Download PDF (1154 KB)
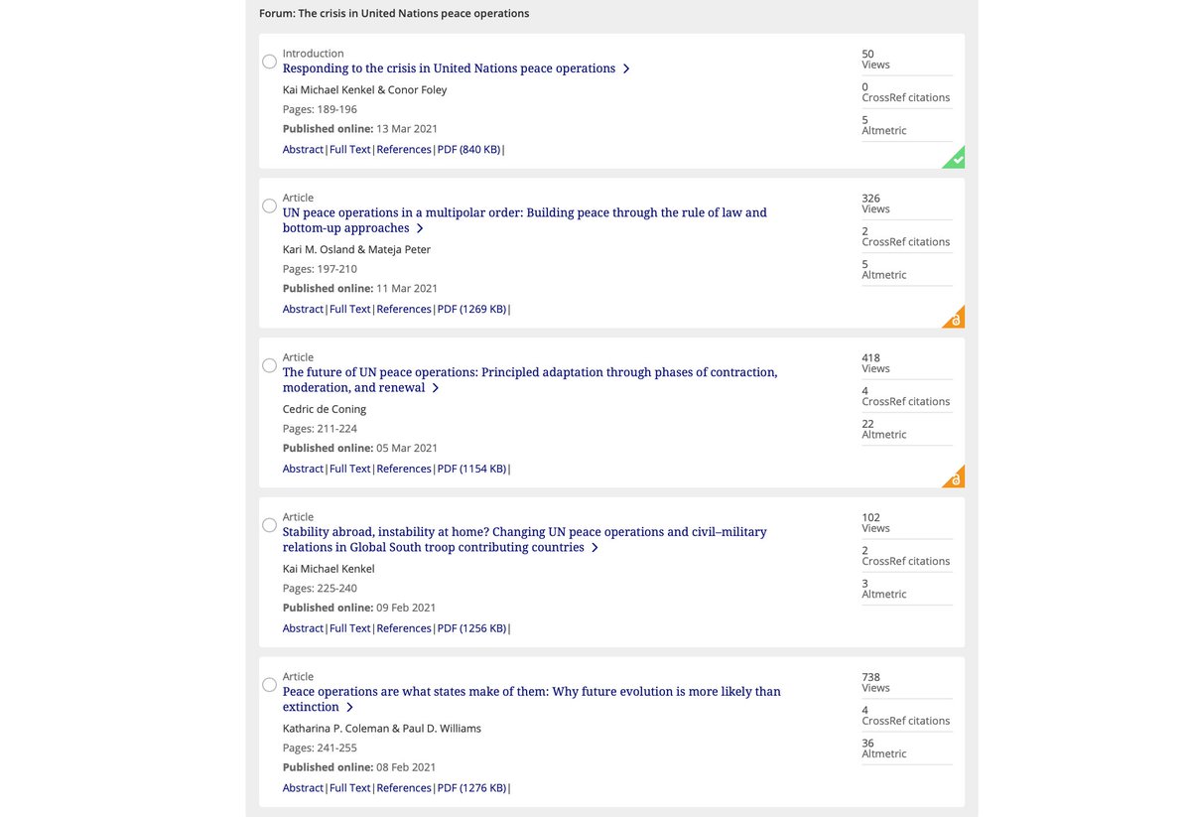The width and height of the screenshot is (1191, 817). (x=471, y=470)
